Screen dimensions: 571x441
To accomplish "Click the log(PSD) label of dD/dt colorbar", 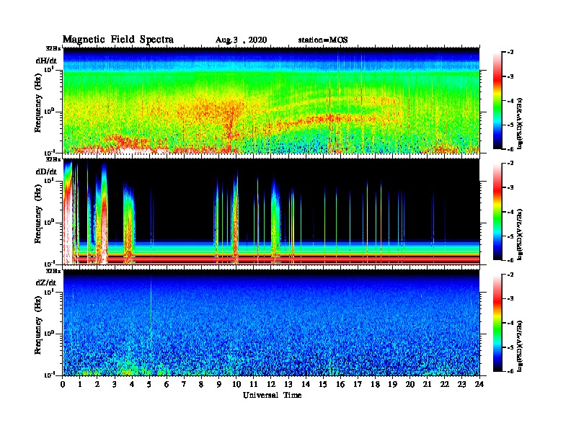I will pos(519,234).
